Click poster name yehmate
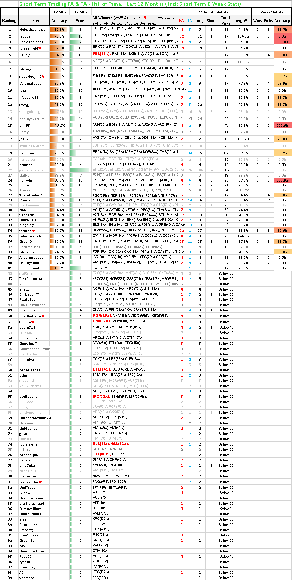The height and width of the screenshot is (580, 292). pos(27,578)
